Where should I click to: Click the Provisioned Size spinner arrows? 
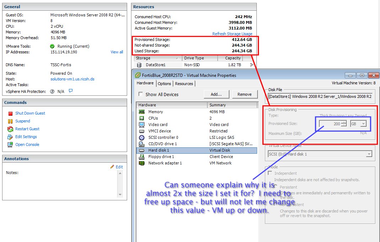(344, 124)
